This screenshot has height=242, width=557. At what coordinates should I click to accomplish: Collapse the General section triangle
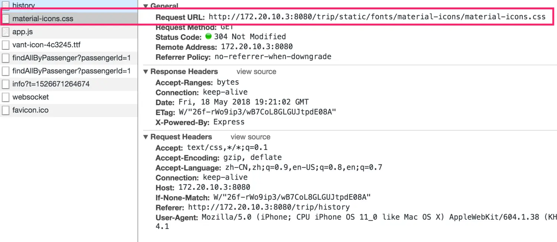coord(146,6)
